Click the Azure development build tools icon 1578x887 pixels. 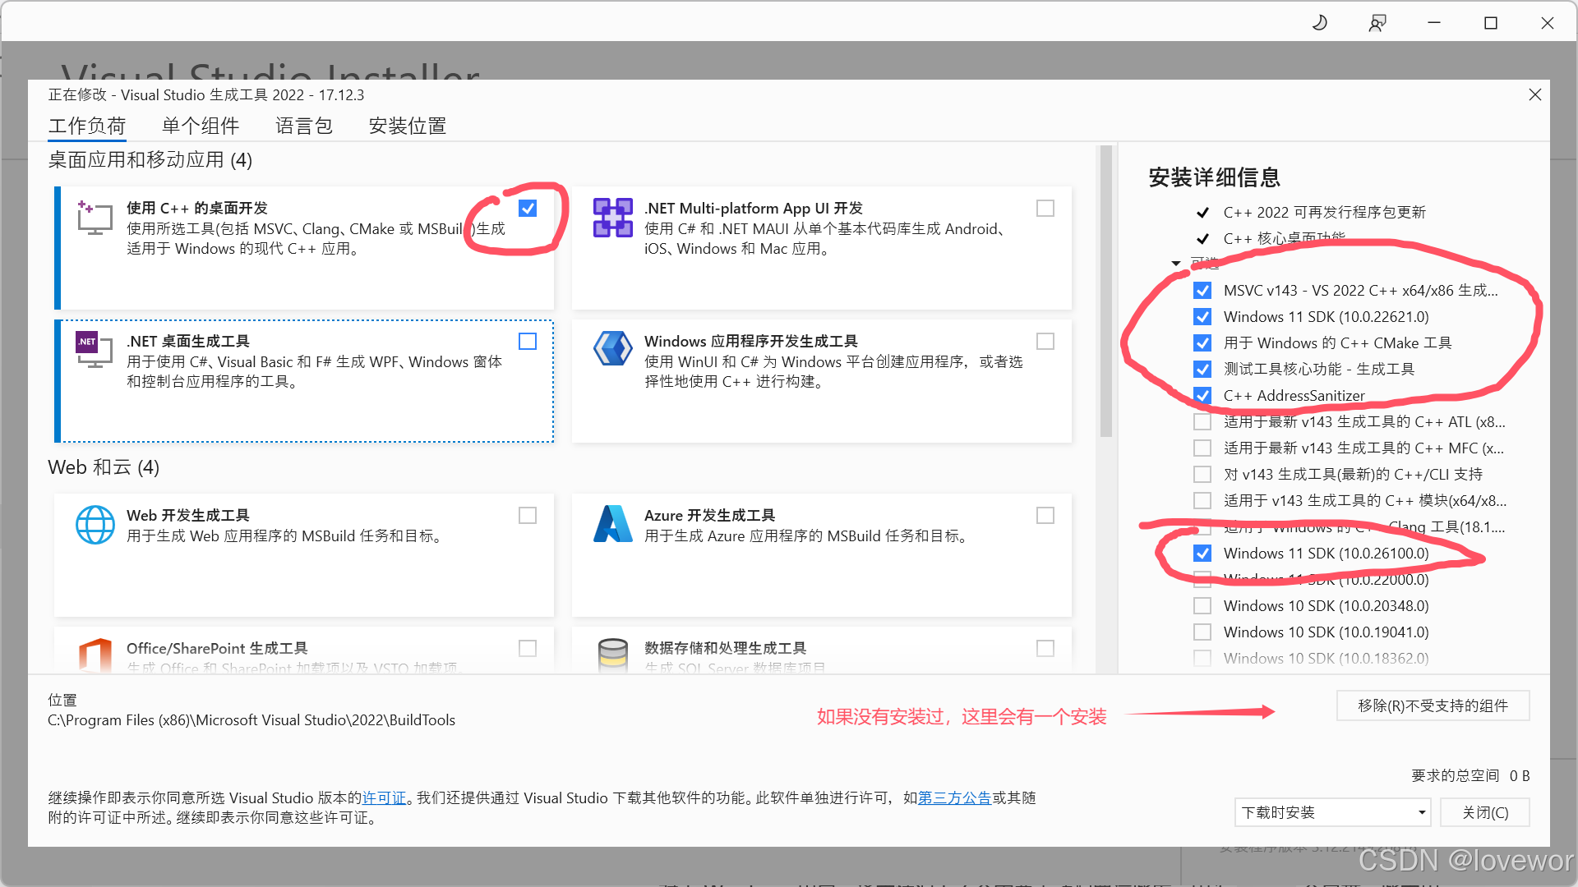coord(613,525)
